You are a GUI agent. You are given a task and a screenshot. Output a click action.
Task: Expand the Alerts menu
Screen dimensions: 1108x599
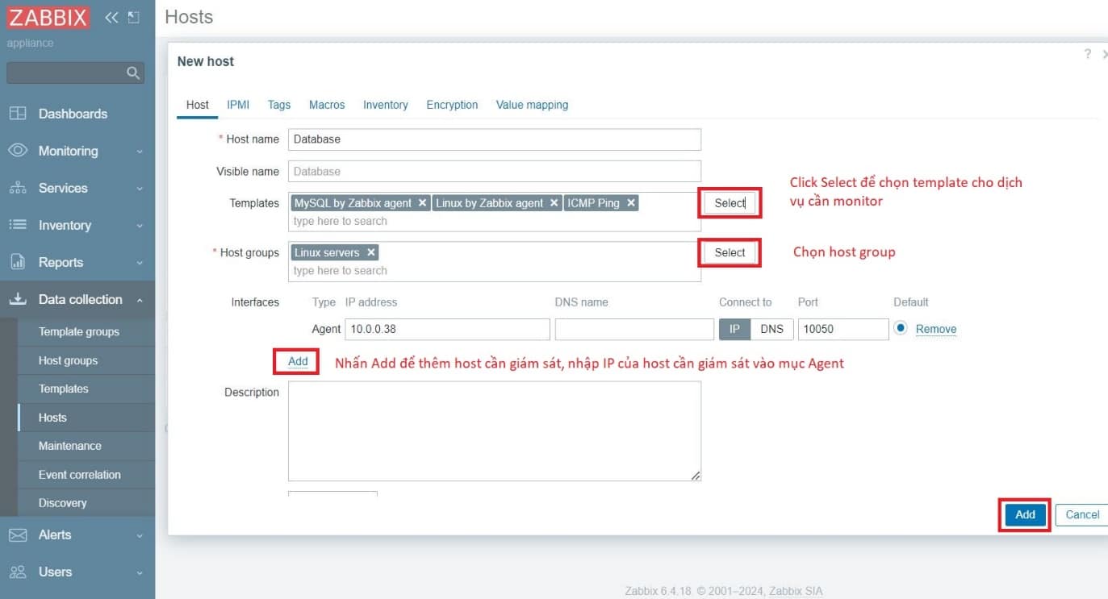pos(140,535)
